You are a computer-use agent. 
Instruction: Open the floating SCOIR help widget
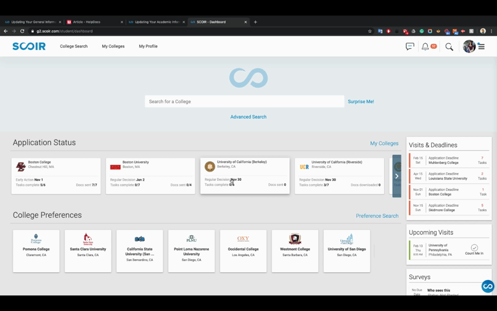pyautogui.click(x=488, y=286)
